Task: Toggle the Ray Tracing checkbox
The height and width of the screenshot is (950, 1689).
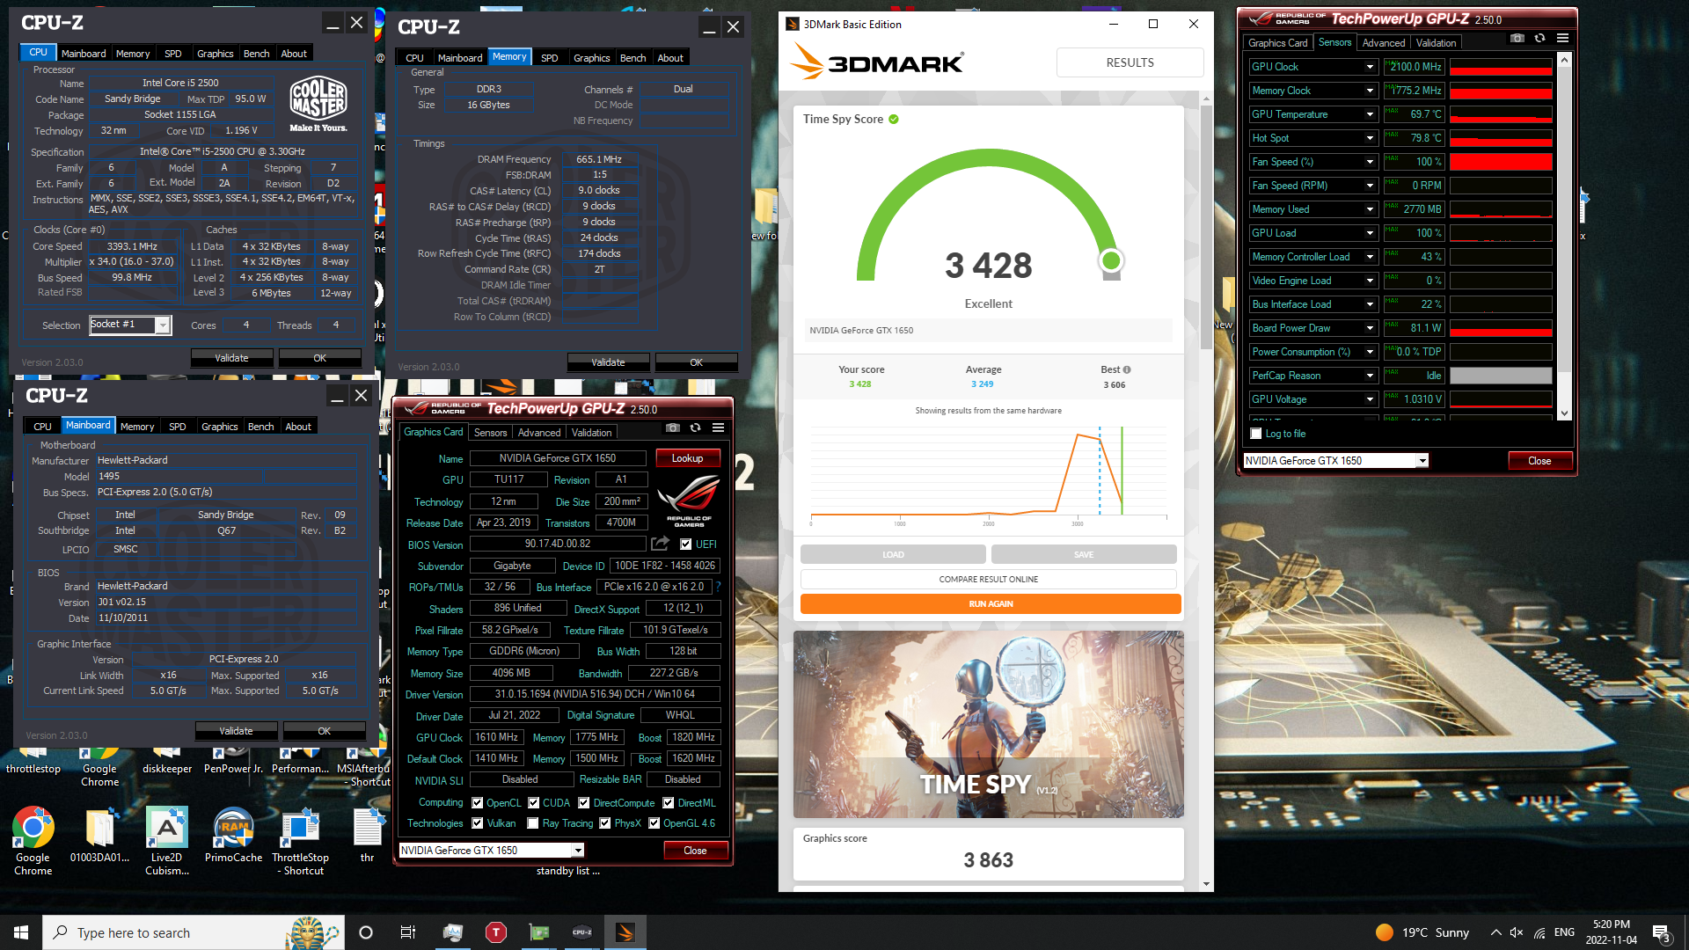Action: 532,823
